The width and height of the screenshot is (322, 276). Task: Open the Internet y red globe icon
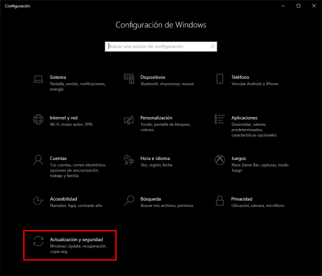[38, 119]
